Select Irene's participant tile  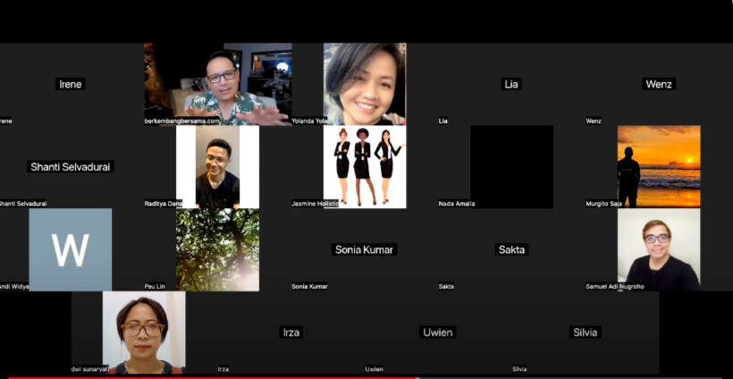tap(70, 84)
